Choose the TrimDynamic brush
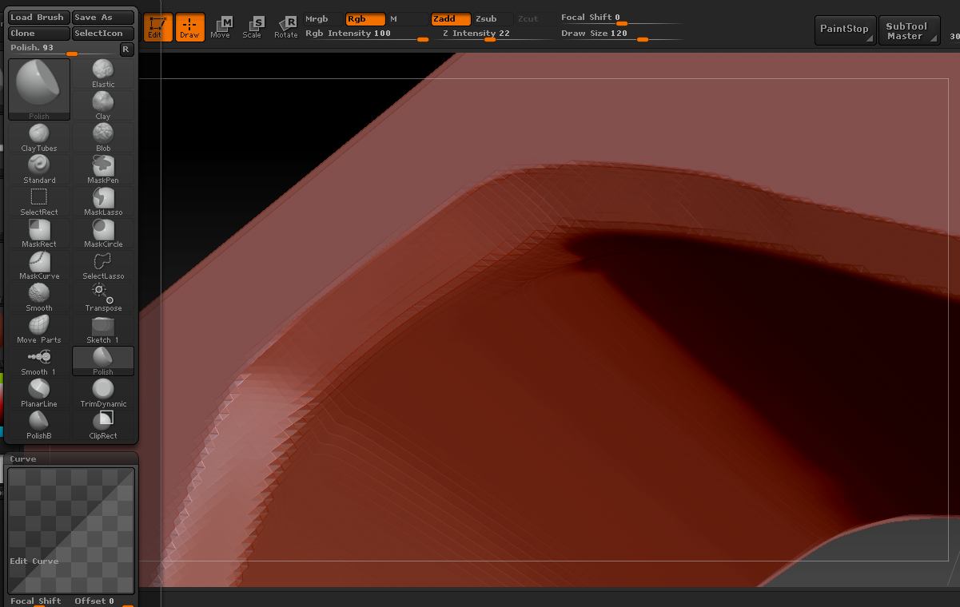This screenshot has height=607, width=960. coord(103,393)
